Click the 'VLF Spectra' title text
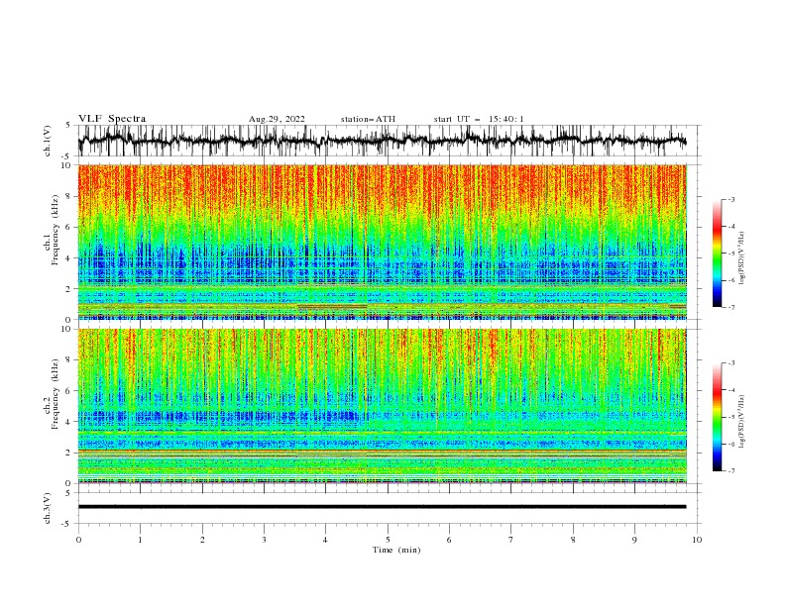 (112, 119)
